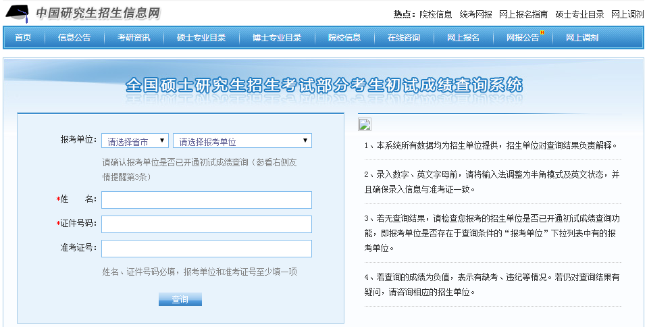Select 院校信息 in the blue navigation bar

click(x=344, y=38)
